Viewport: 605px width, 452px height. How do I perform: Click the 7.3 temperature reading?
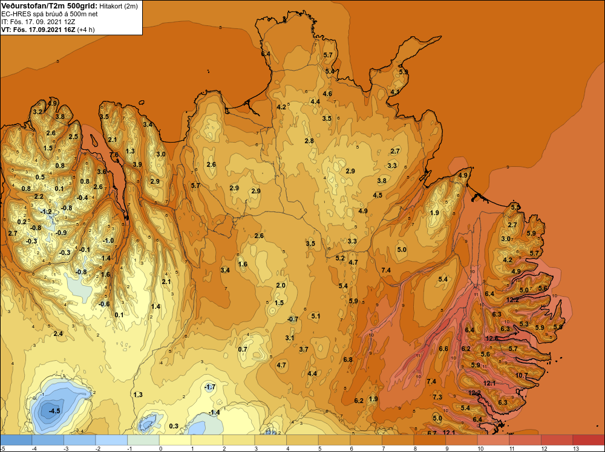[x=437, y=397]
